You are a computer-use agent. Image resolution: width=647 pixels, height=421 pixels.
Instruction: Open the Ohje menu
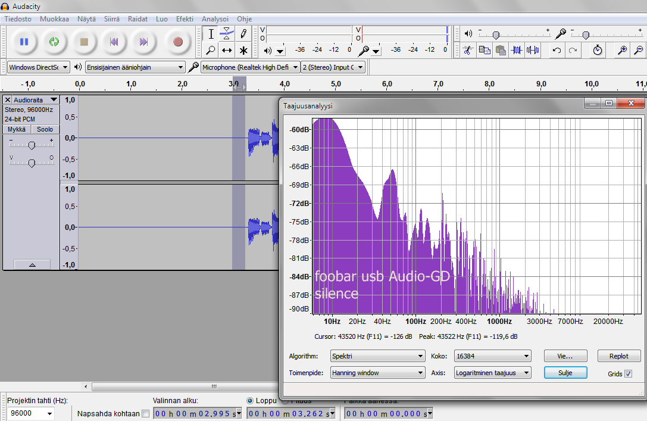244,19
